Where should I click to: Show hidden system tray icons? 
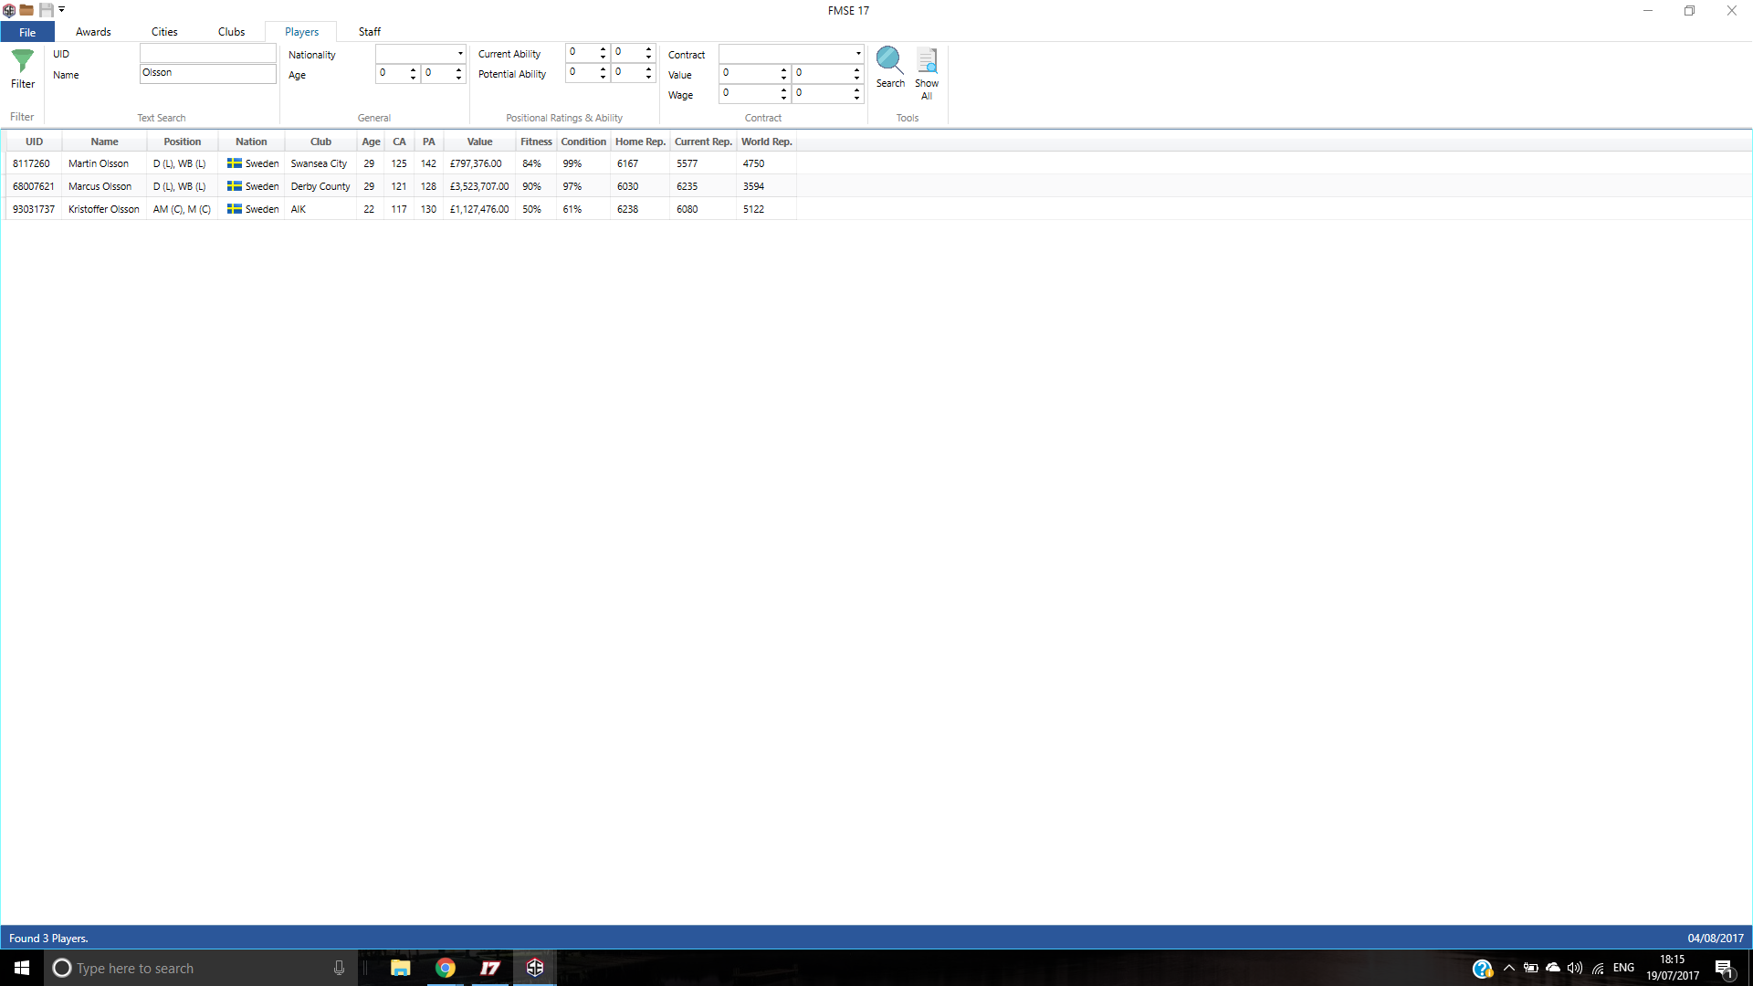1509,968
